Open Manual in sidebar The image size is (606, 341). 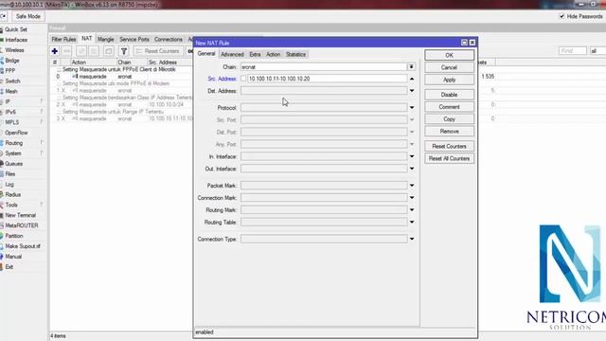click(13, 257)
